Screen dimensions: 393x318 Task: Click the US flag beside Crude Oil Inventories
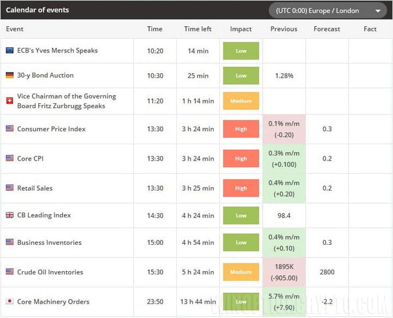click(9, 272)
